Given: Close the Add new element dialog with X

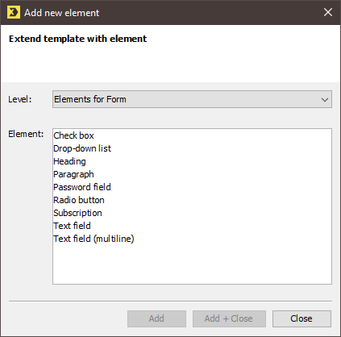Looking at the screenshot, I should (x=328, y=12).
